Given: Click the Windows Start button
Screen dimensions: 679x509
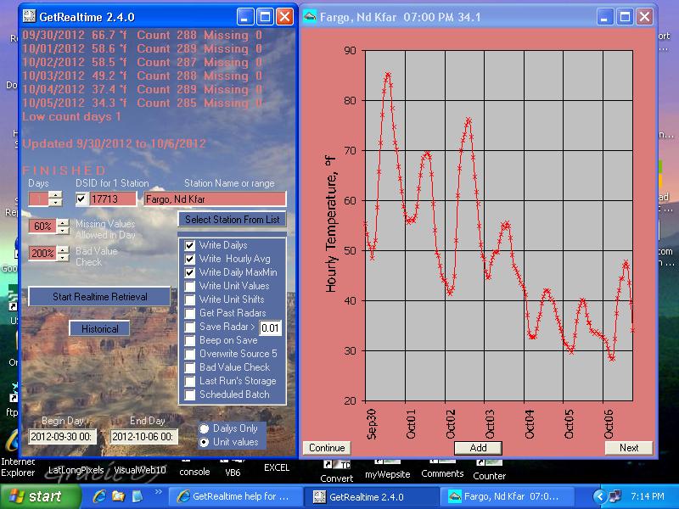Looking at the screenshot, I should click(x=34, y=496).
